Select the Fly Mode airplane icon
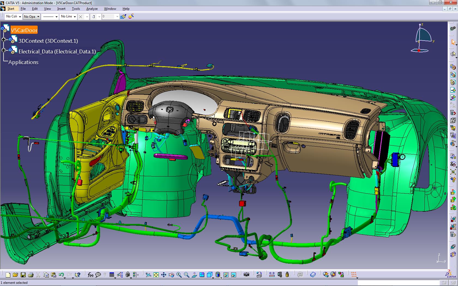 [x=149, y=275]
